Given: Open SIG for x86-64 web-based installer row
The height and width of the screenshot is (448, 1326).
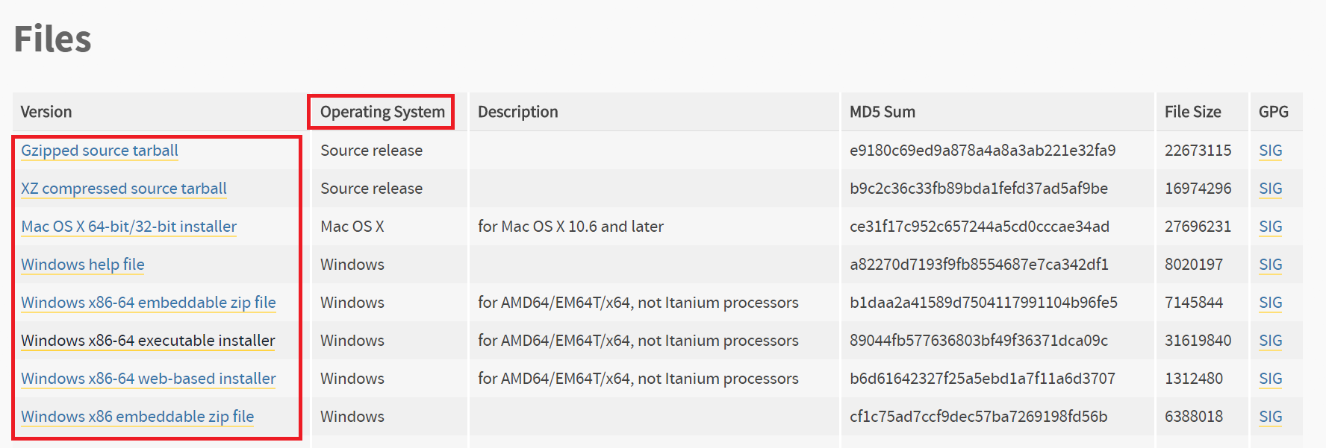Looking at the screenshot, I should (1270, 379).
